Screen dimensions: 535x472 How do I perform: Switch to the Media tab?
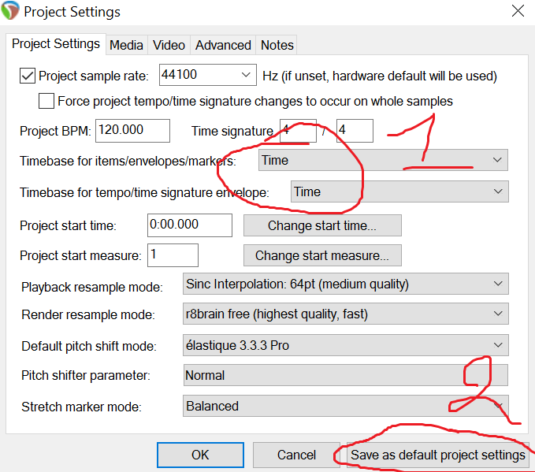point(126,45)
